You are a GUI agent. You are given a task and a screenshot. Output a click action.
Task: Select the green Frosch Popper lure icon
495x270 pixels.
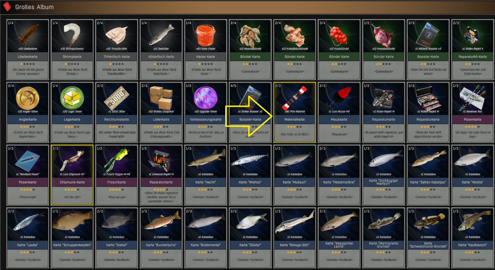(x=117, y=159)
